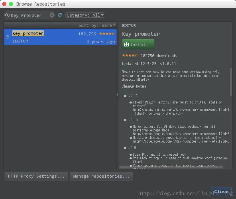The image size is (236, 199).
Task: Click the description panel vertical scrollbar
Action: pyautogui.click(x=231, y=82)
